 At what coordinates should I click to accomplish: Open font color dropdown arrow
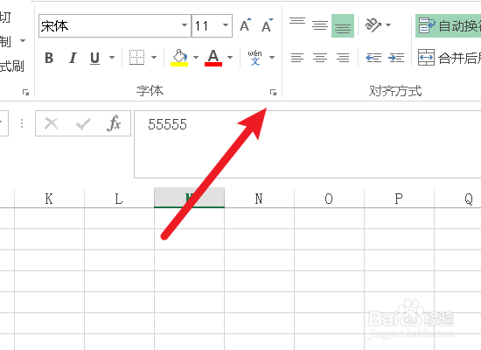(x=230, y=58)
